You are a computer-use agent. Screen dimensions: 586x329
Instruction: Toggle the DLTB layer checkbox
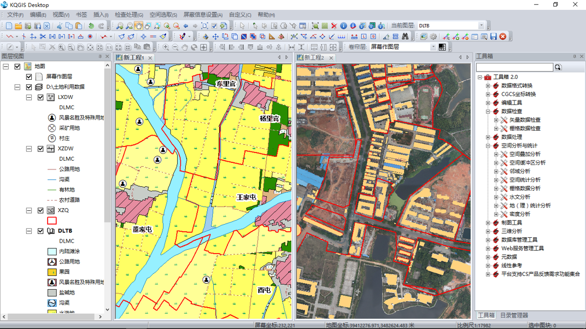coord(40,231)
